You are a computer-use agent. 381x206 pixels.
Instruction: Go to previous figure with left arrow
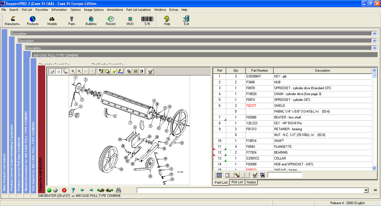(82, 190)
